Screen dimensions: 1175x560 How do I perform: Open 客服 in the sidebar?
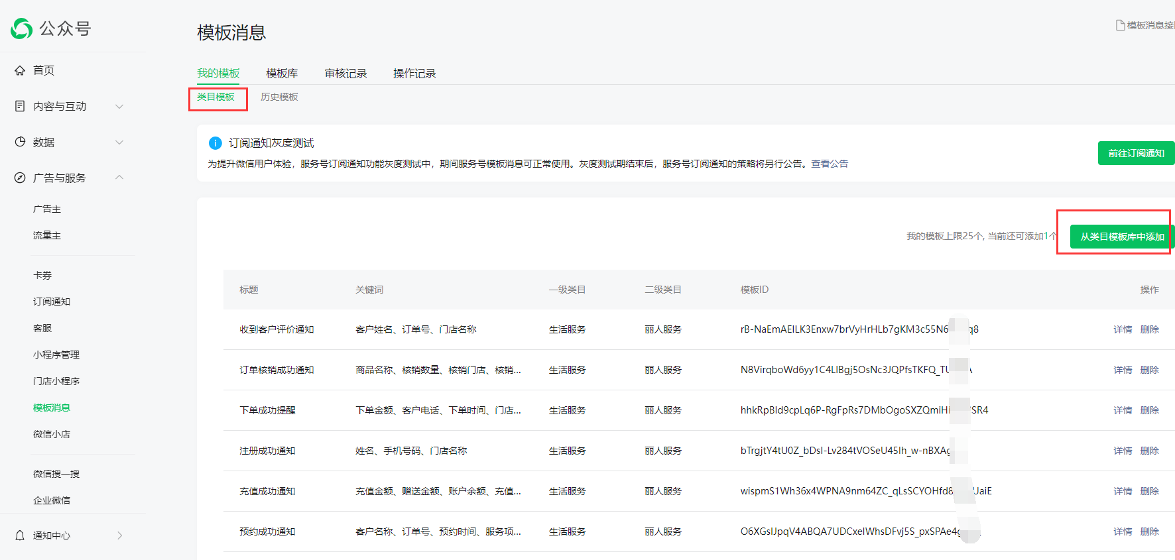42,328
